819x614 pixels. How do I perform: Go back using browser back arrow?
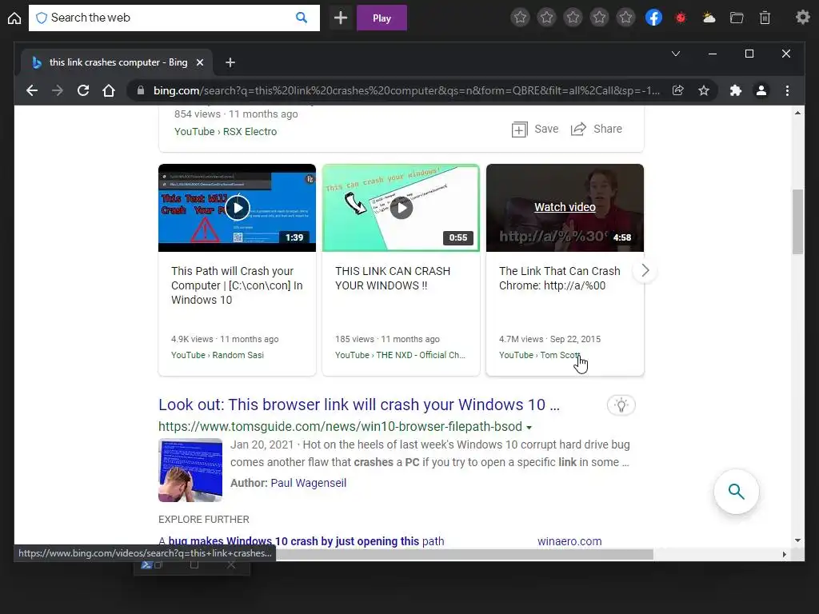tap(32, 90)
